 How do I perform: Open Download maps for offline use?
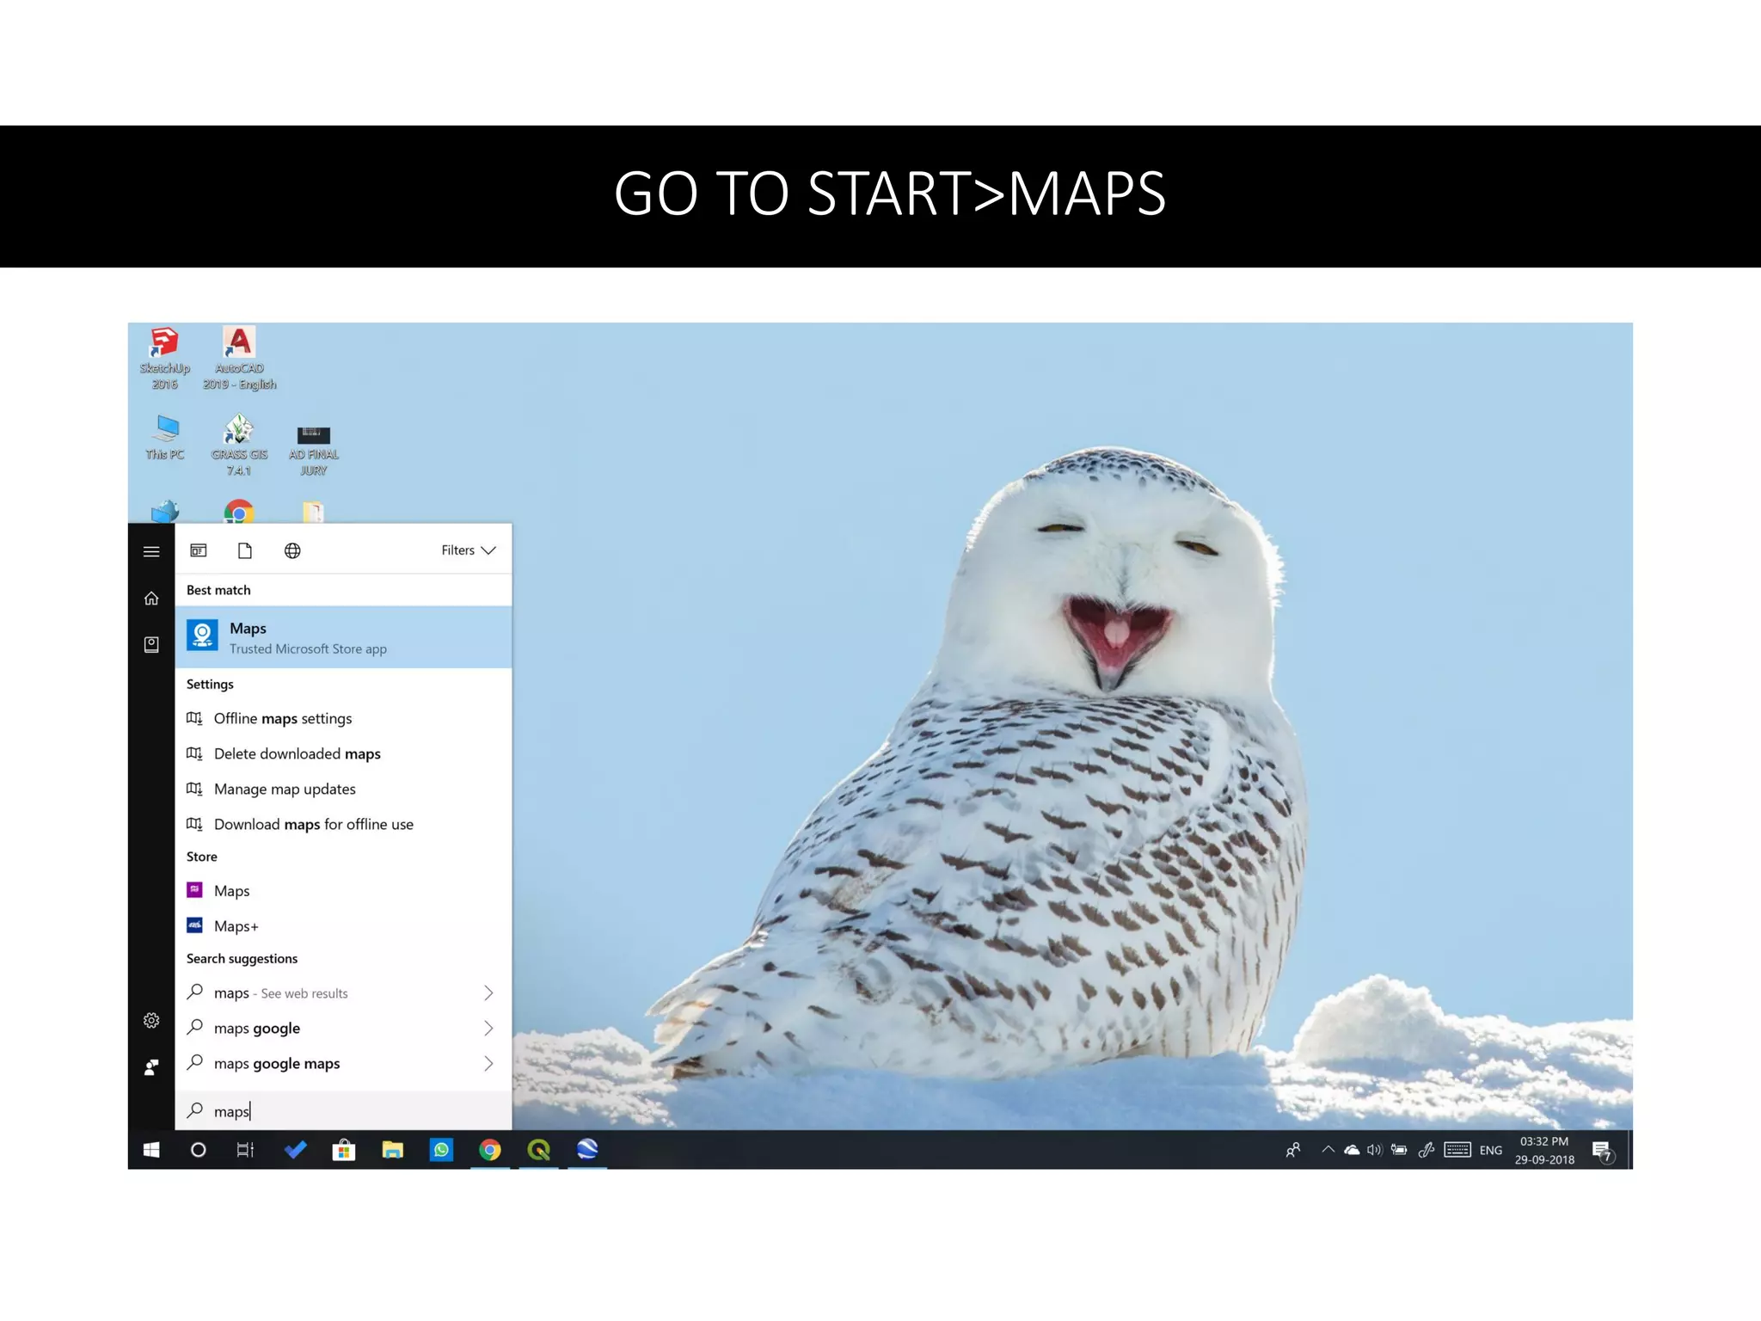point(313,824)
